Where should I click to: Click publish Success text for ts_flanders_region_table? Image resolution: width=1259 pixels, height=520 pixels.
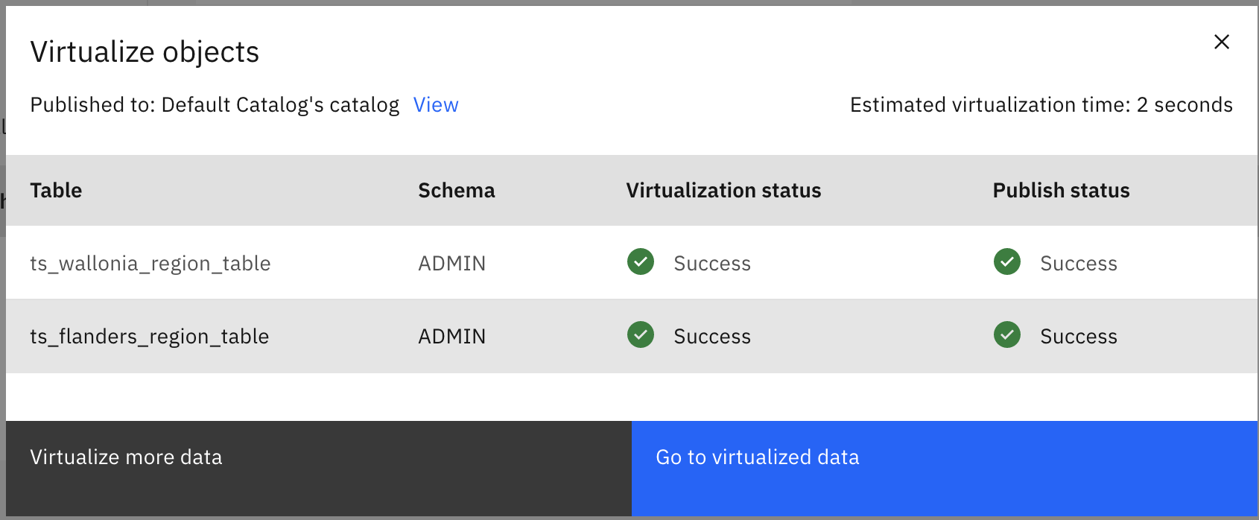pos(1079,337)
